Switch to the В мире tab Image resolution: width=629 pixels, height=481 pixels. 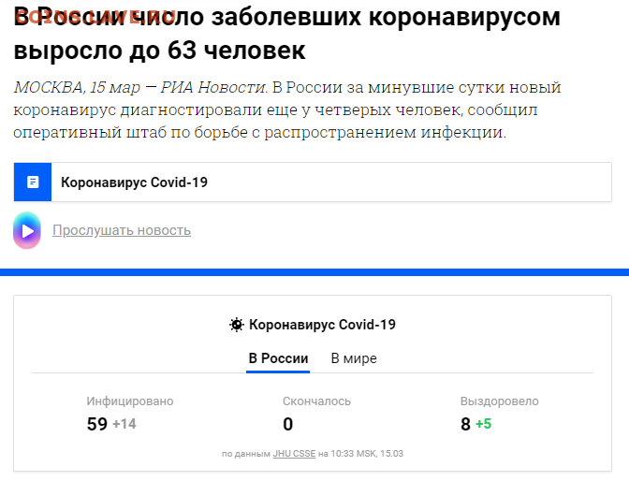tap(354, 358)
